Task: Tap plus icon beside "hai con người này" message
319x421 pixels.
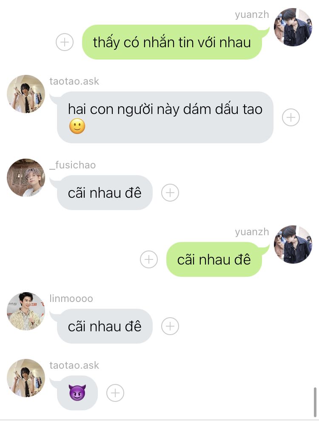Action: (x=291, y=117)
